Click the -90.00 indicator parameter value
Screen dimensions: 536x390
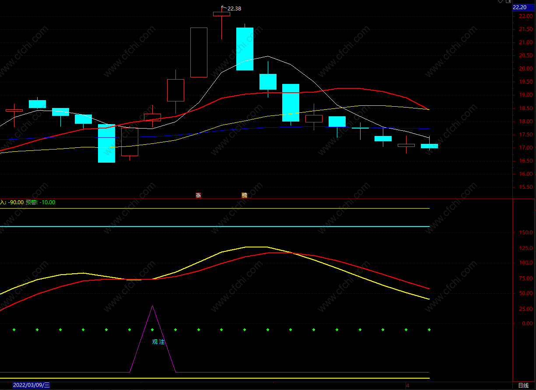(x=16, y=202)
